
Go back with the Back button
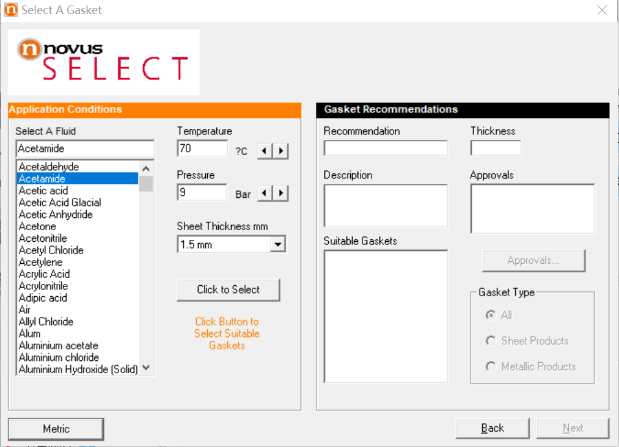click(x=492, y=429)
